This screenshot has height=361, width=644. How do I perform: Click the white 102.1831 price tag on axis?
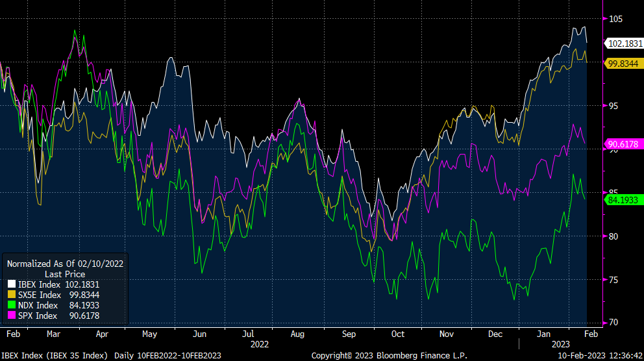623,44
